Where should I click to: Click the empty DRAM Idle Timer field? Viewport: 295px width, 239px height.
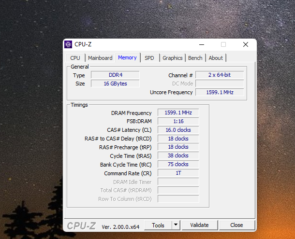point(178,182)
